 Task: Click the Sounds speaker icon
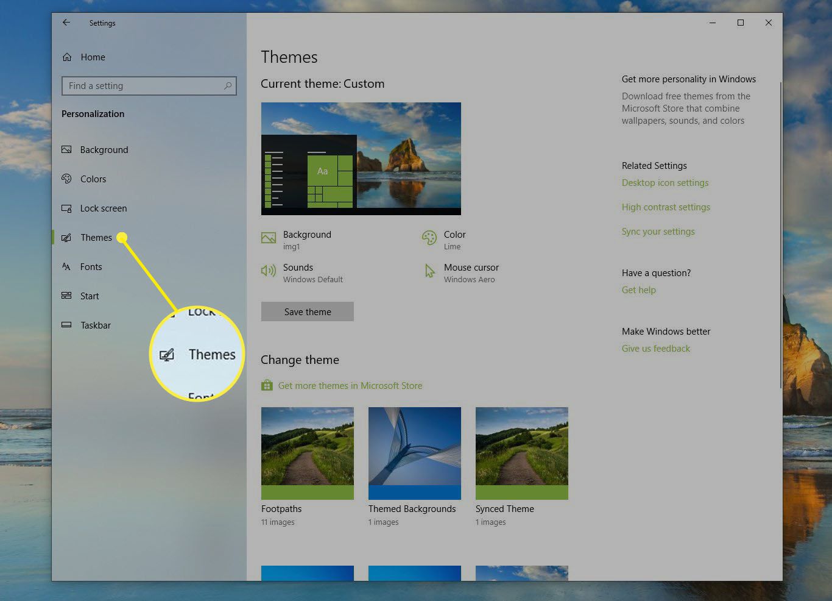269,271
